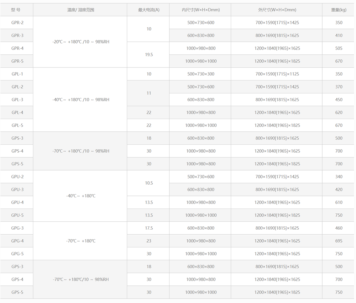Select the GPR-2 model cell
356x303 pixels.
click(x=17, y=22)
